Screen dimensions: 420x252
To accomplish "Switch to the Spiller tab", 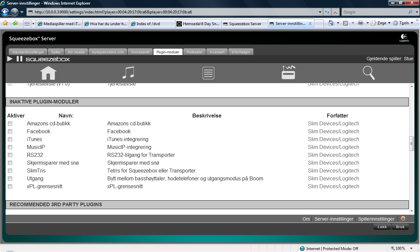I will pos(56,52).
